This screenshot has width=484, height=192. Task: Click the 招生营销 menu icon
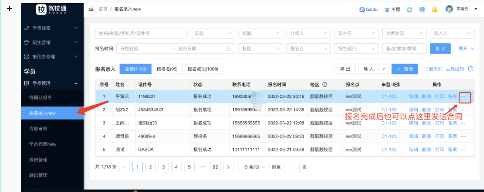pyautogui.click(x=27, y=42)
